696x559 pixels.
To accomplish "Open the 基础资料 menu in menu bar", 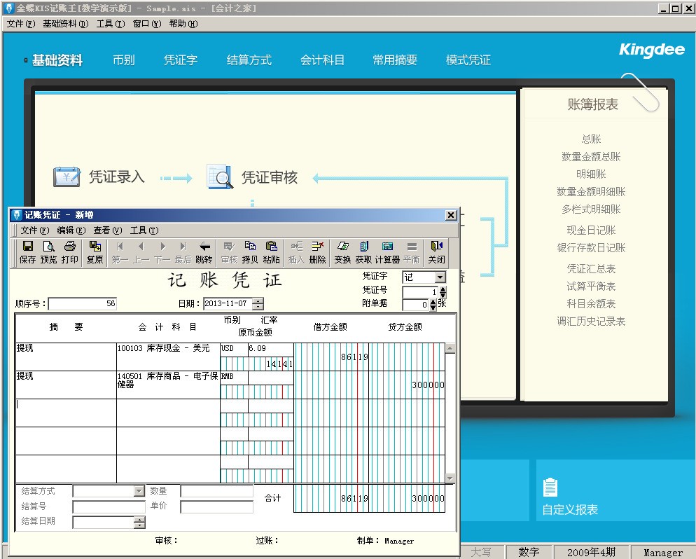I will [x=66, y=24].
